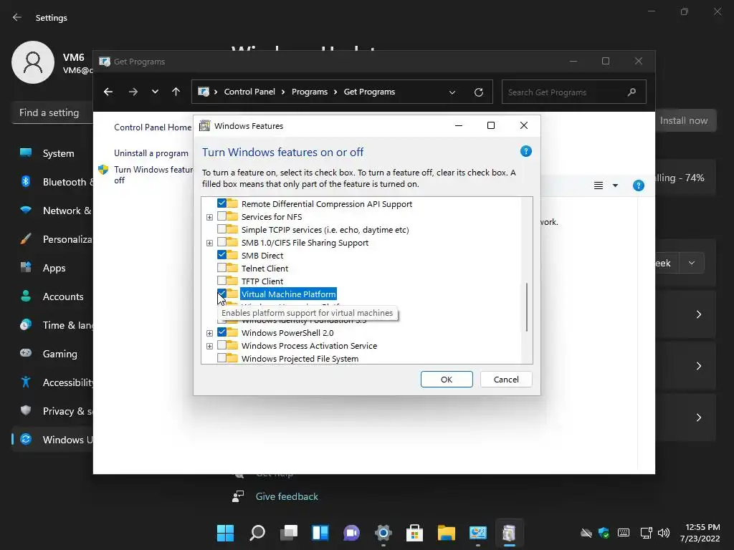Screen dimensions: 734x550
Task: Expand the Services for NFS node
Action: coord(209,217)
